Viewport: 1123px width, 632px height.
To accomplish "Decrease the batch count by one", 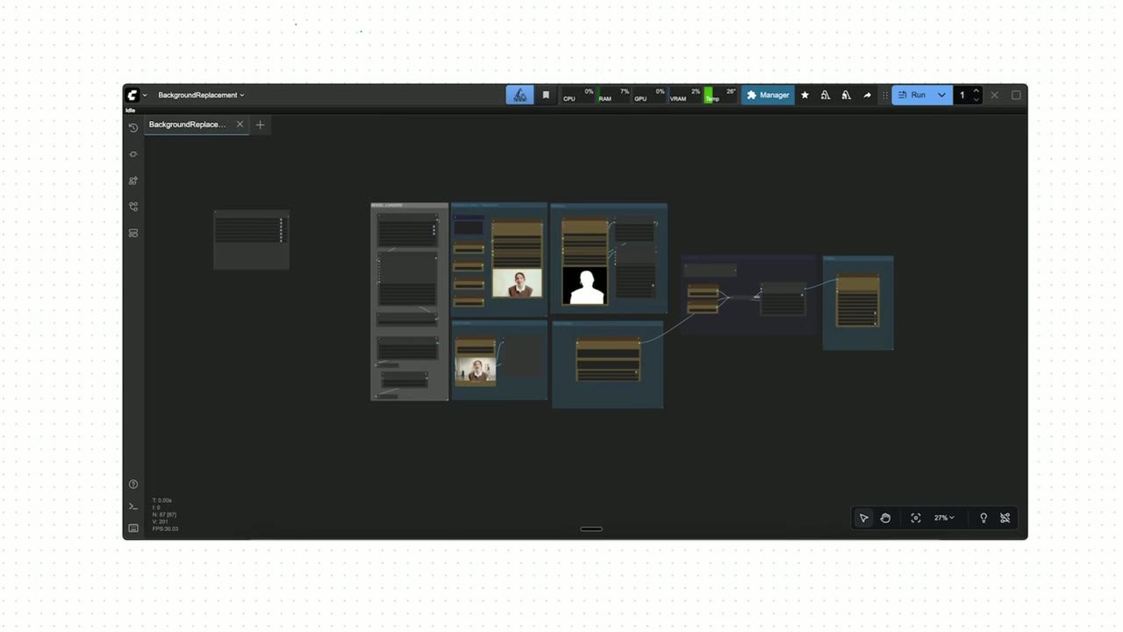I will click(976, 100).
